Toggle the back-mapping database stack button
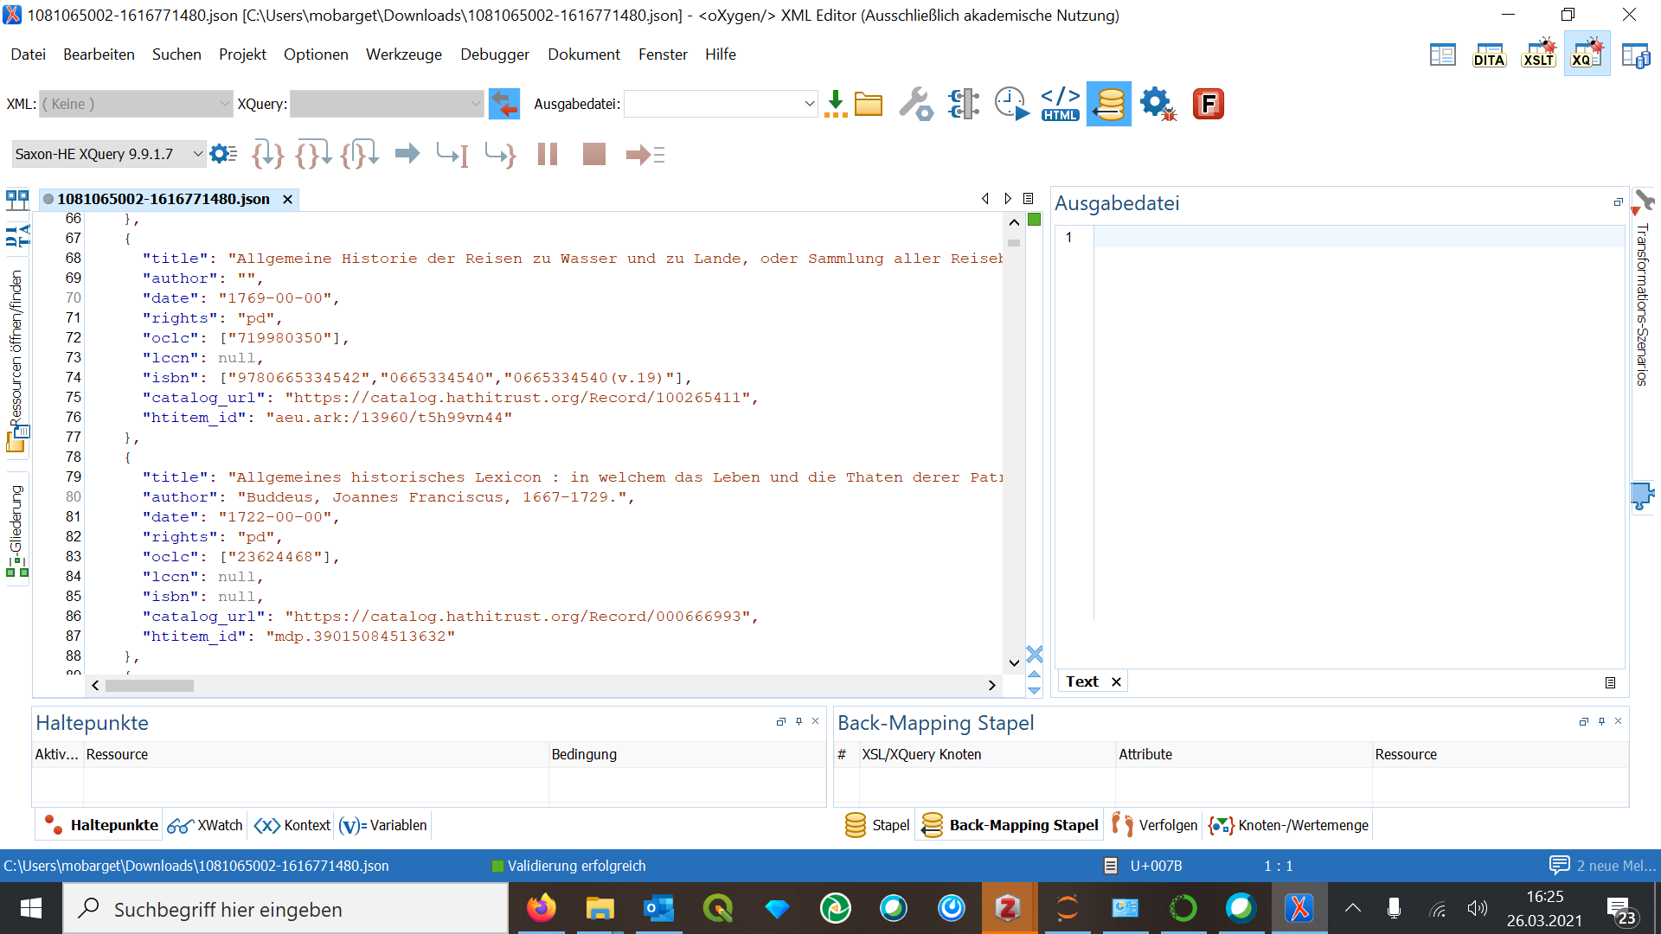 (1109, 104)
